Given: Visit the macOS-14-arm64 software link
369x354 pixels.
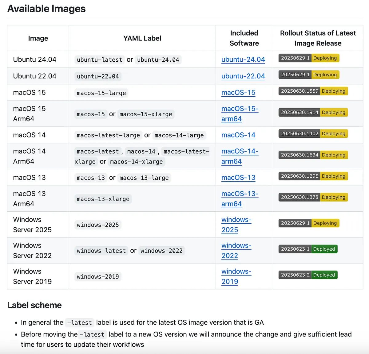Looking at the screenshot, I should 240,156.
